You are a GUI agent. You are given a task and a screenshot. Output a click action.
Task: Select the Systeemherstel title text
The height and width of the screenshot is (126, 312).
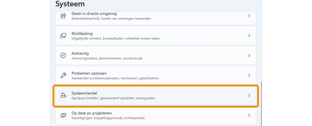(84, 93)
